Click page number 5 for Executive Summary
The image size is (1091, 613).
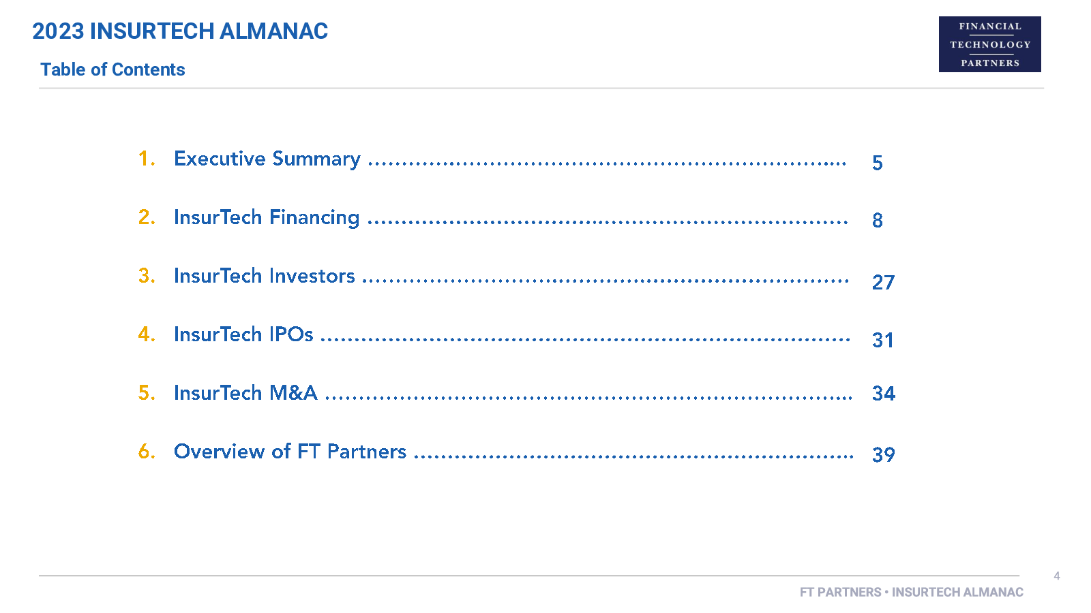point(878,163)
